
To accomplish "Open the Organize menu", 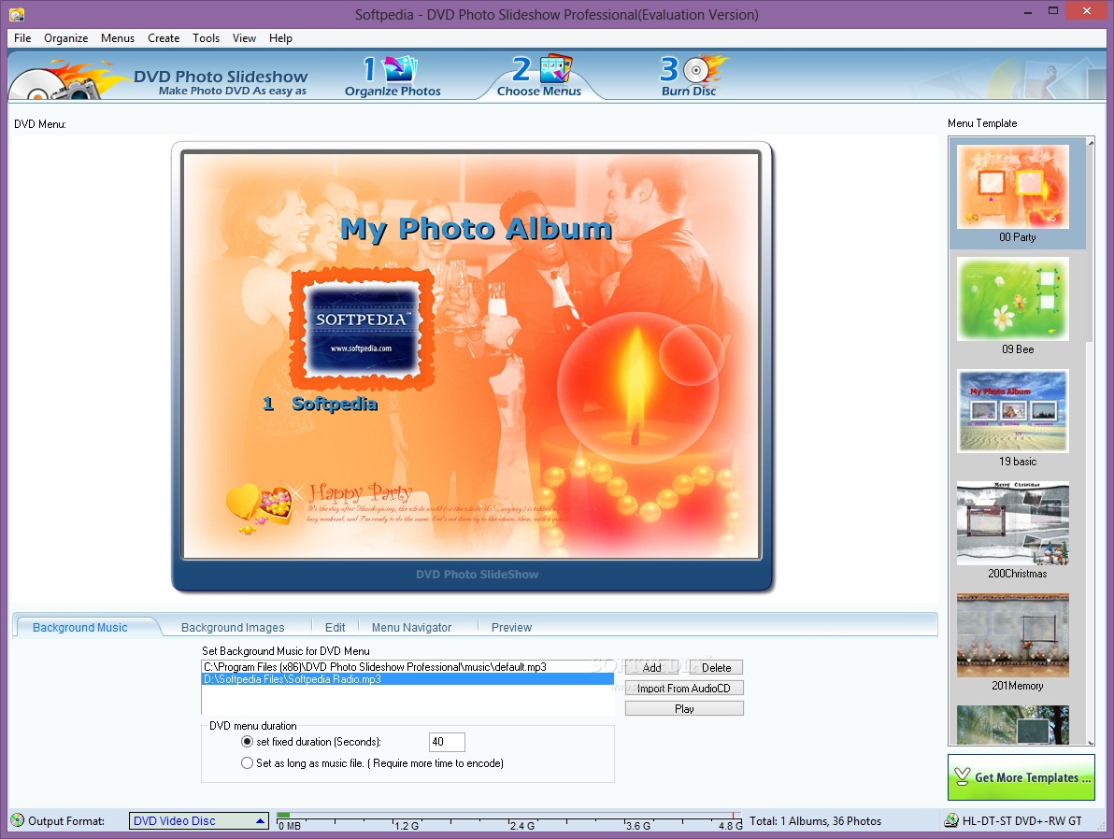I will [x=66, y=38].
